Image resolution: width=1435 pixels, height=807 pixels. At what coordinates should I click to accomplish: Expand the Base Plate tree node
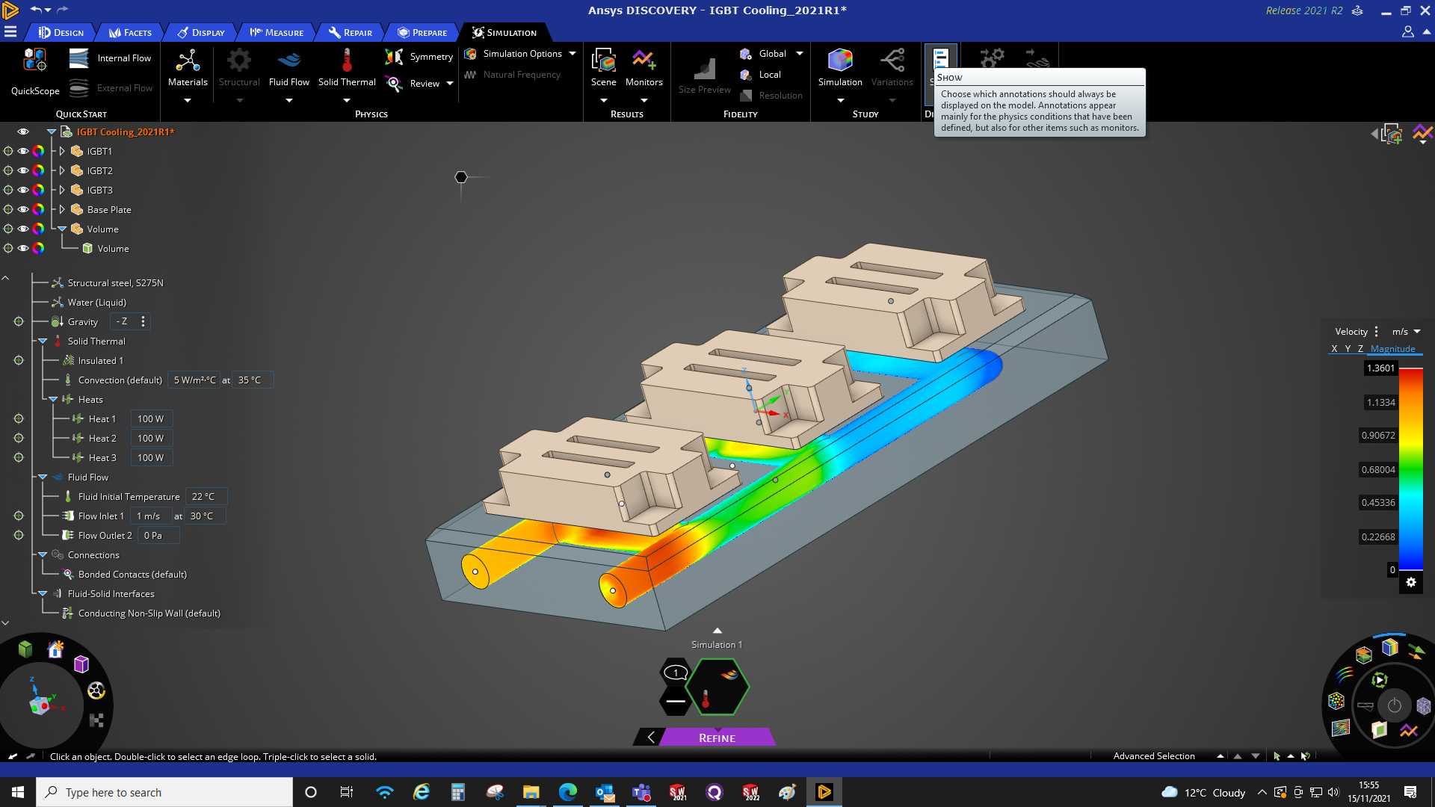point(62,209)
